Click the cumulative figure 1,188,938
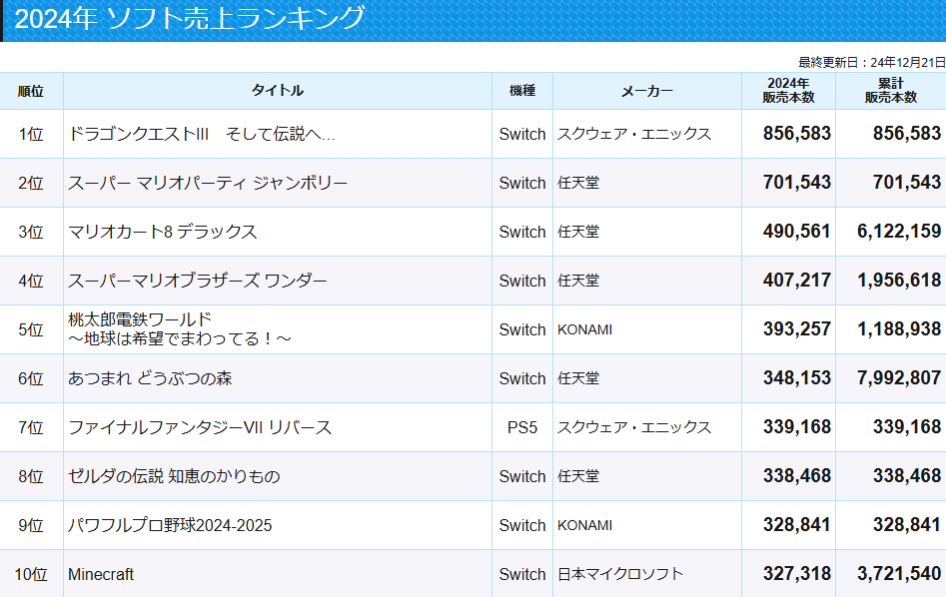The width and height of the screenshot is (946, 597). click(x=899, y=328)
